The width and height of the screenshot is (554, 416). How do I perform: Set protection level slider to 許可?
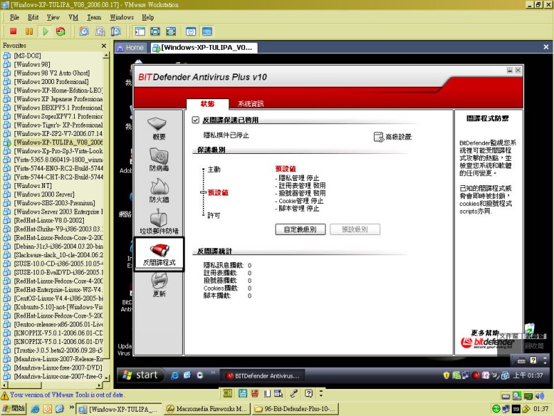214,216
